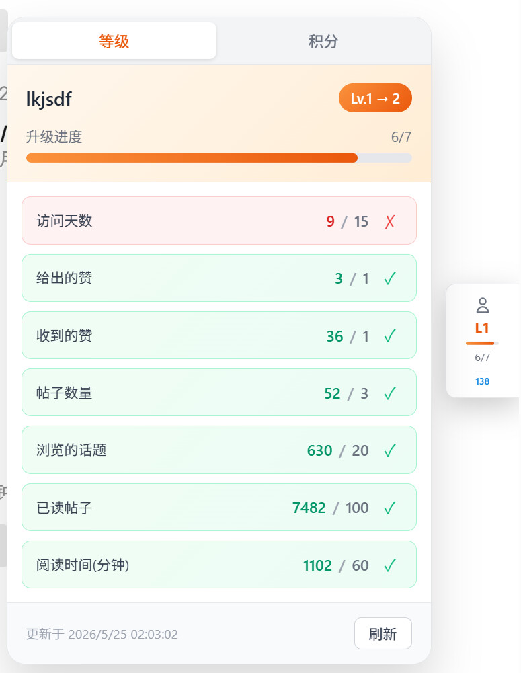Image resolution: width=521 pixels, height=673 pixels.
Task: Select the 已读帖子 requirement row
Action: pos(219,508)
